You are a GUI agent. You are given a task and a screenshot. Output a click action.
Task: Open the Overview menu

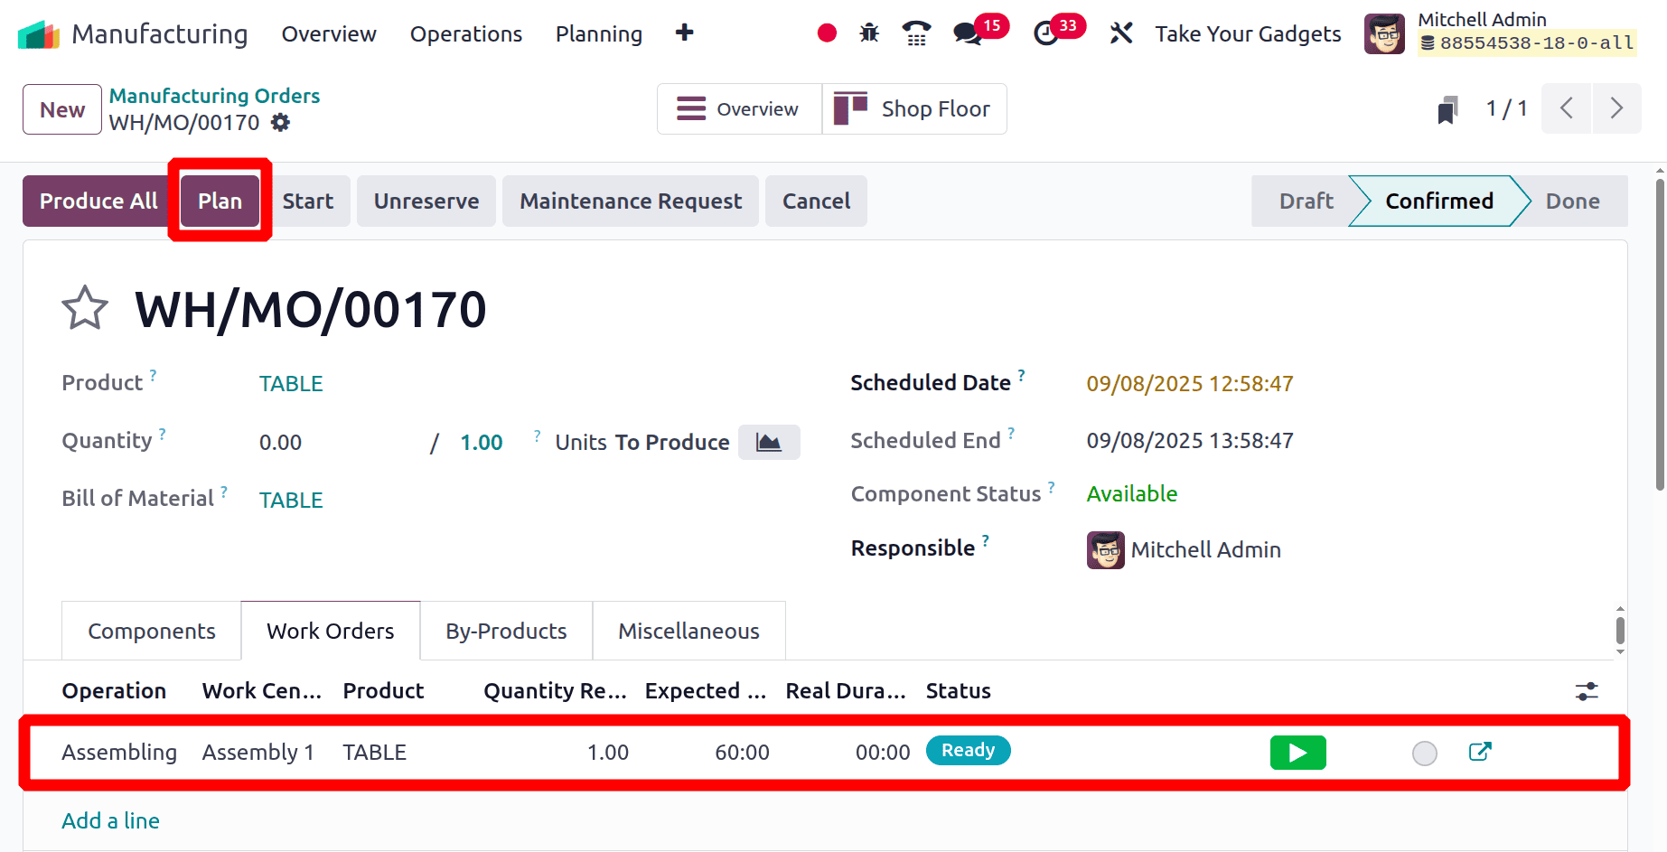pos(329,34)
